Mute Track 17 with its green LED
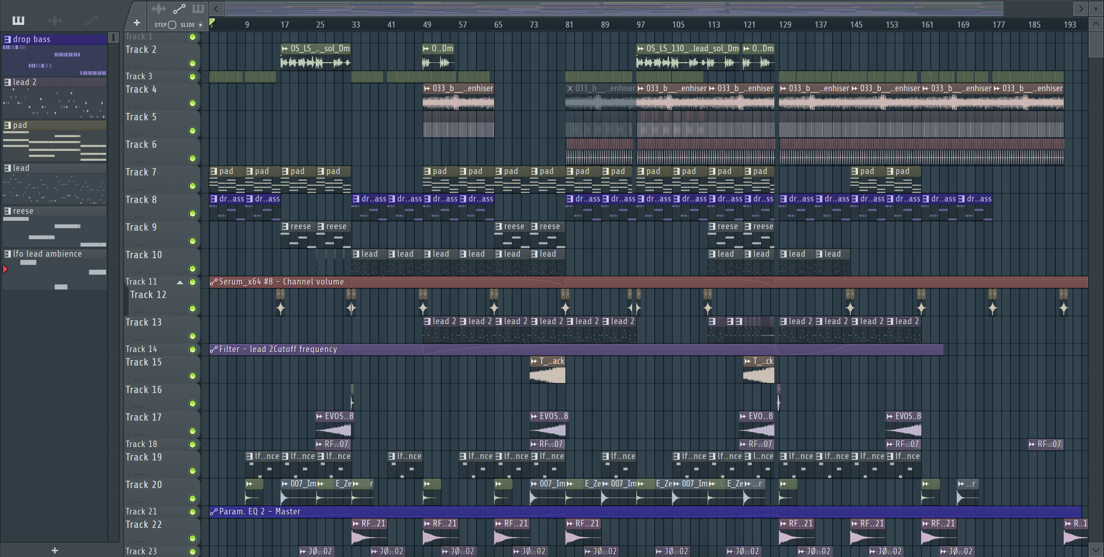The image size is (1104, 557). click(x=193, y=431)
